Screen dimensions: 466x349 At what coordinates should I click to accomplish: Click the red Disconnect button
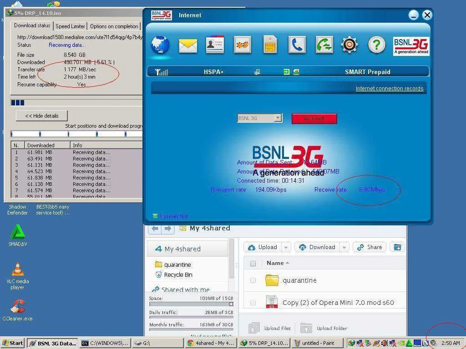(314, 119)
